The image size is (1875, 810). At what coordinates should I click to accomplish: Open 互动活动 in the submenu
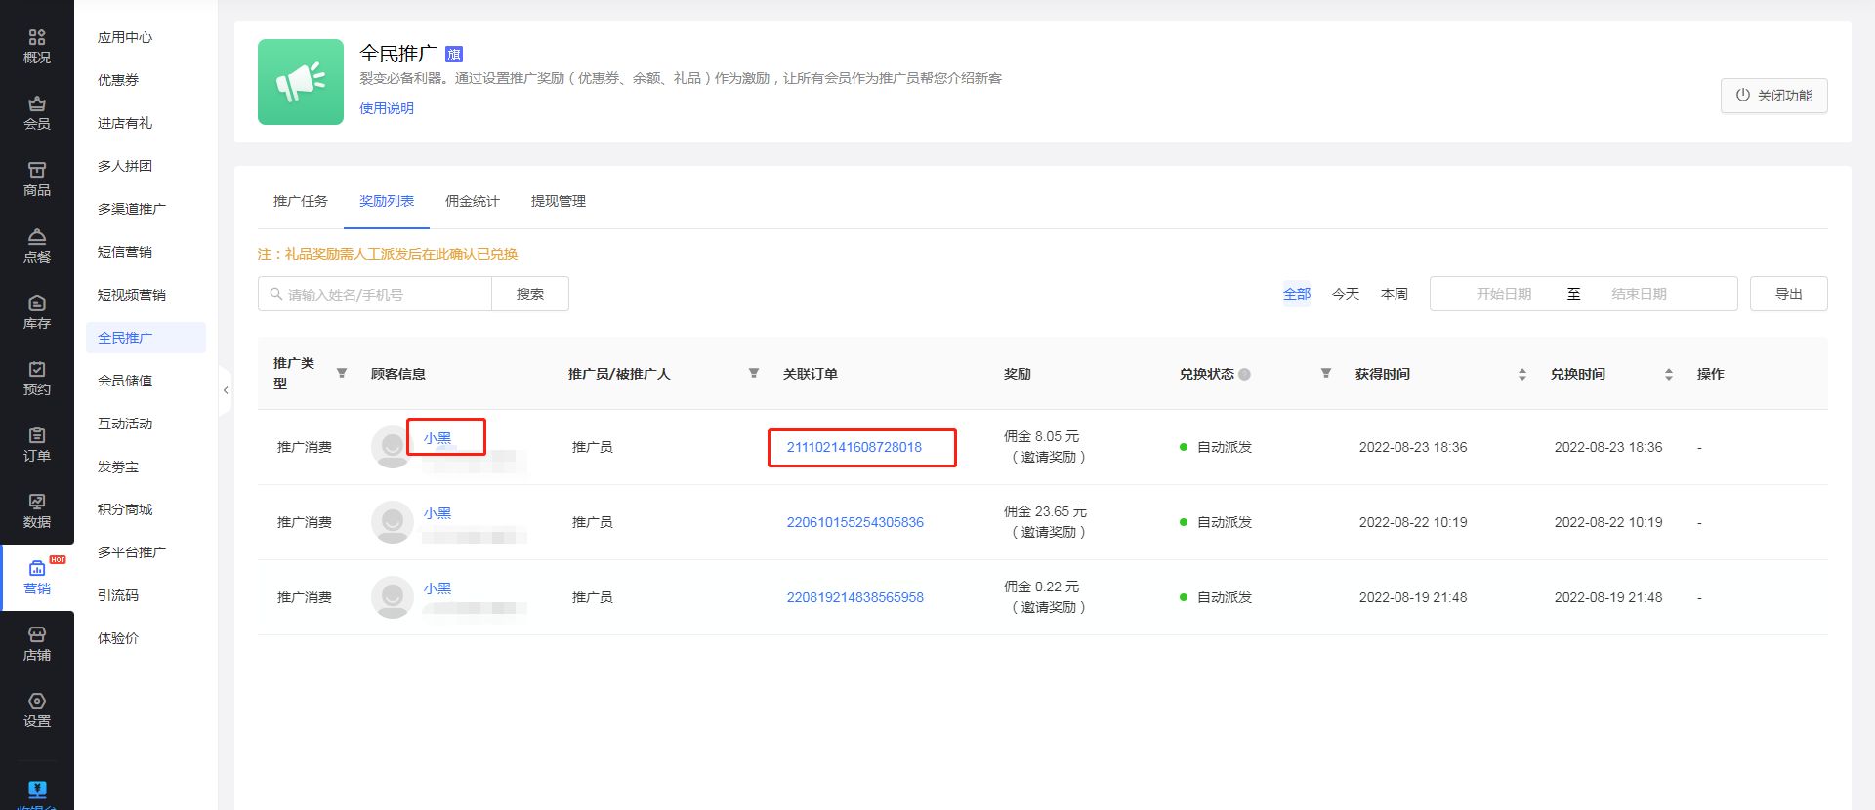[125, 424]
